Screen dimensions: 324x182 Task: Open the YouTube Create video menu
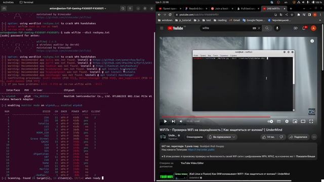(296, 28)
